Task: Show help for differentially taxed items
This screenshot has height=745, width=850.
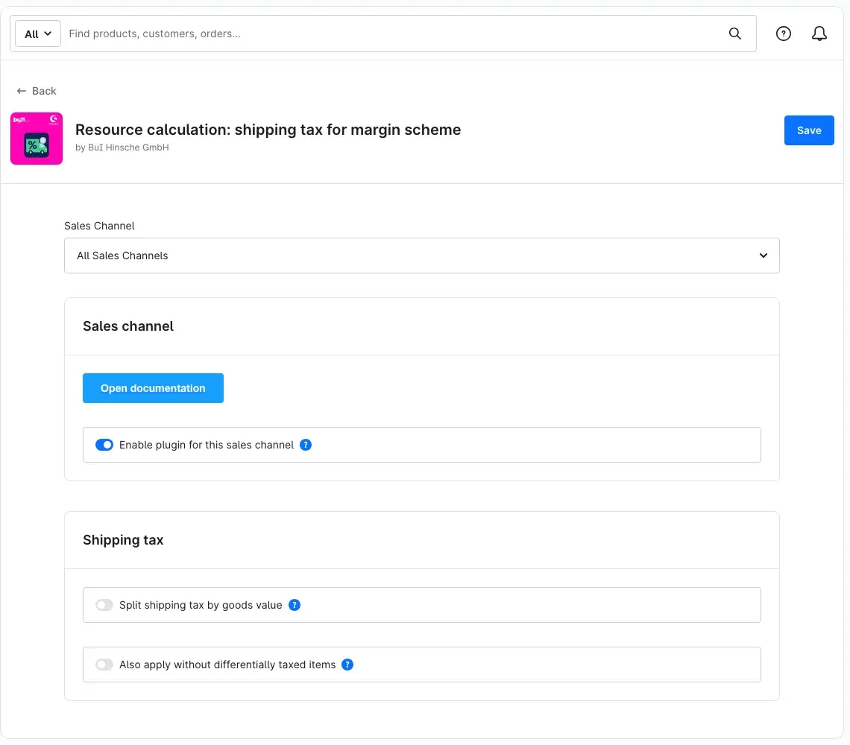Action: [347, 665]
